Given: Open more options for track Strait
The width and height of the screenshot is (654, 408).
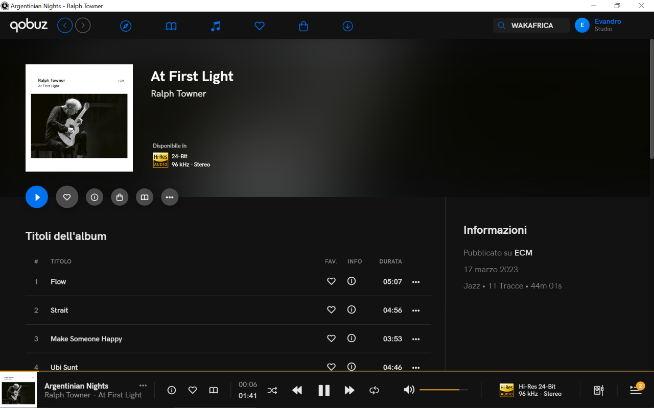Looking at the screenshot, I should tap(416, 310).
